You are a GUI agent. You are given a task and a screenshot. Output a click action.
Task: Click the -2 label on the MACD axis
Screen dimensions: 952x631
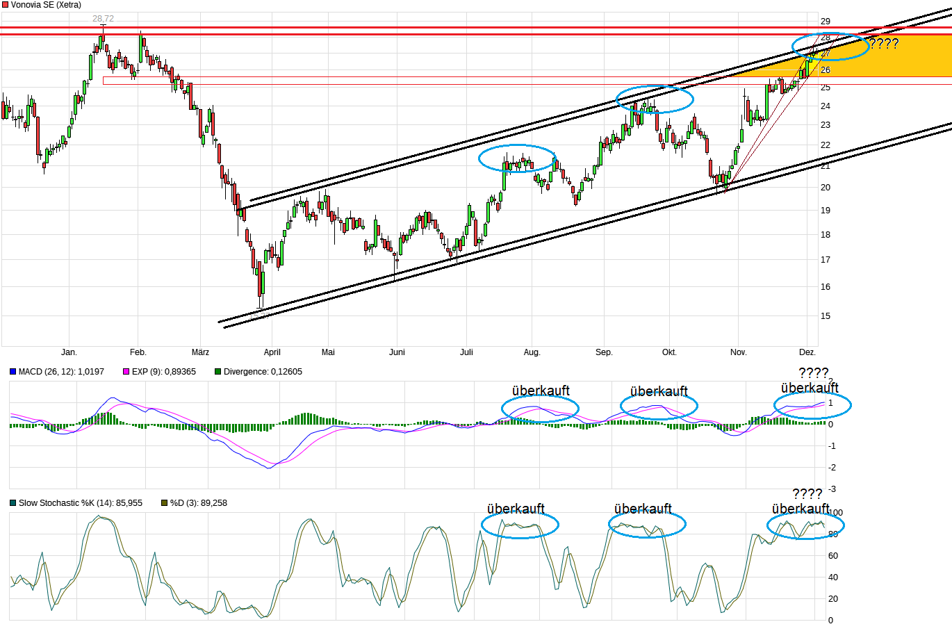click(832, 468)
